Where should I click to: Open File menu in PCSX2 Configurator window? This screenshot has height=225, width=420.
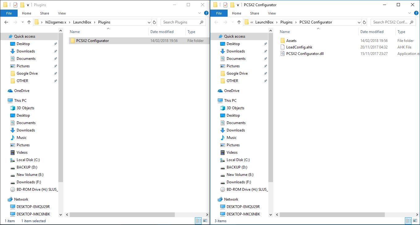pyautogui.click(x=219, y=13)
